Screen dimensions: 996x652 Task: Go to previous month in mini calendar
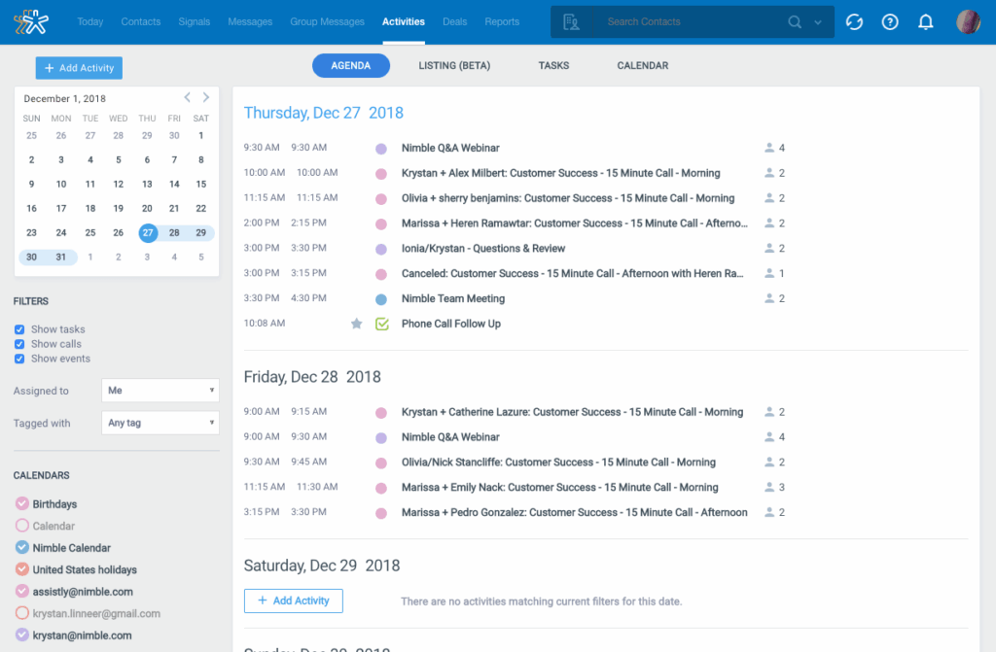click(188, 97)
